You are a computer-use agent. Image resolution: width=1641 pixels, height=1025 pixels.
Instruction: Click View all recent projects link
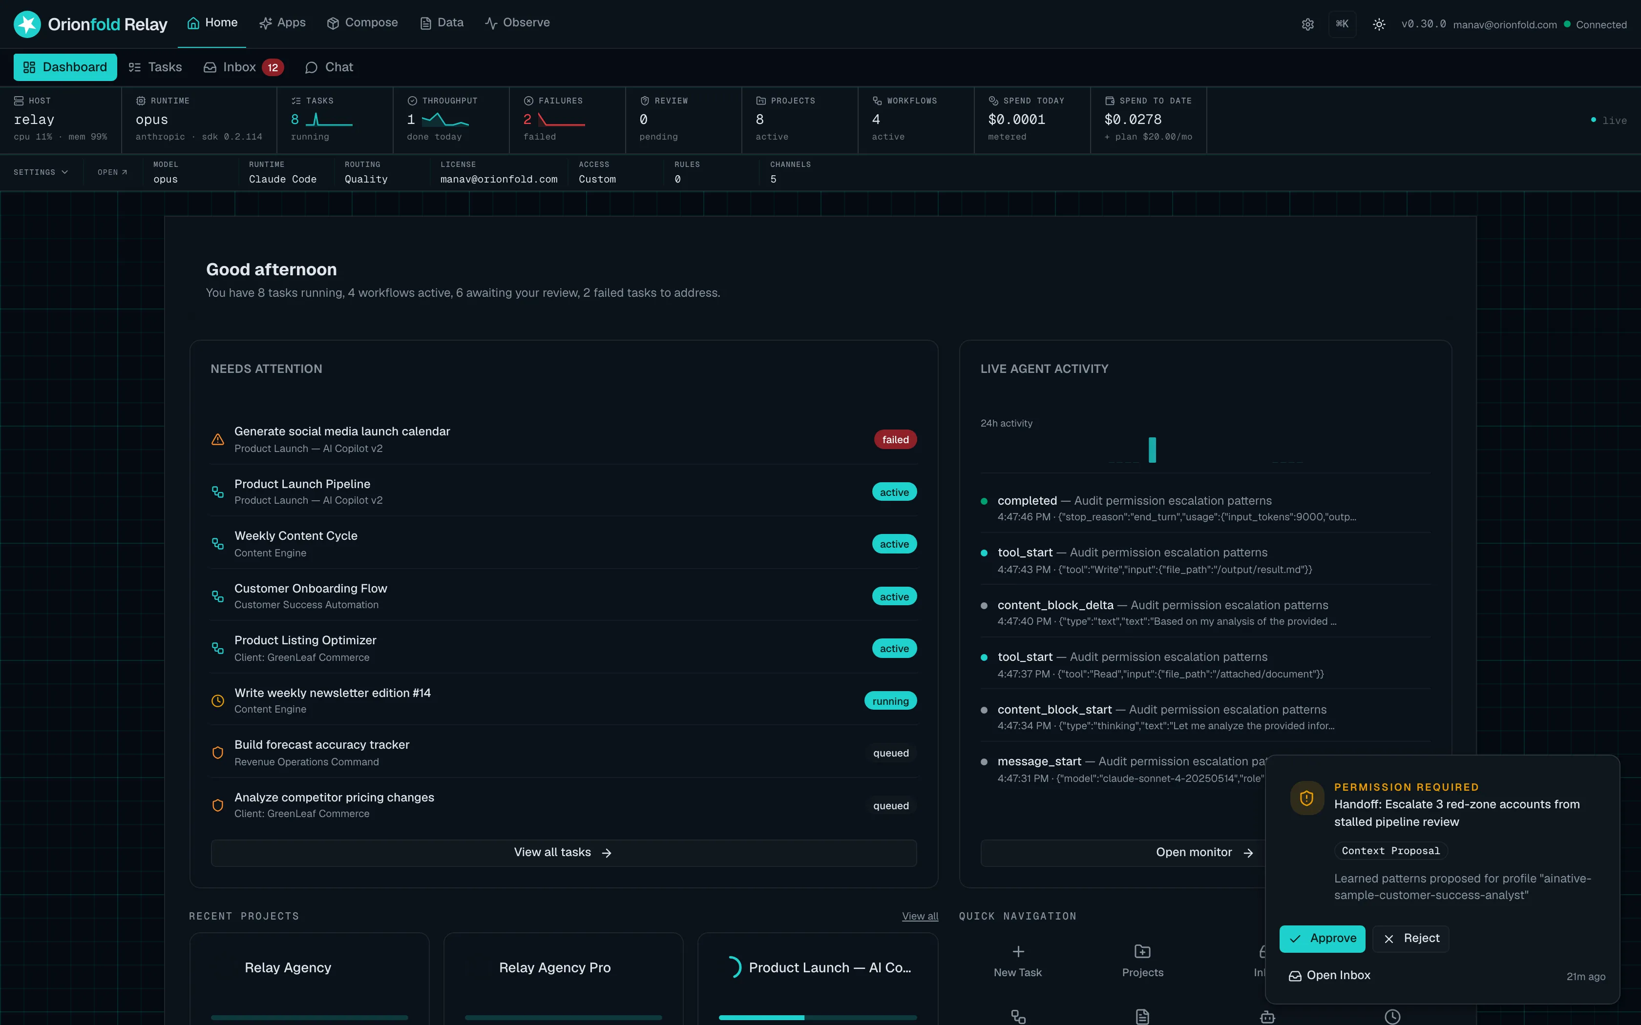tap(920, 916)
